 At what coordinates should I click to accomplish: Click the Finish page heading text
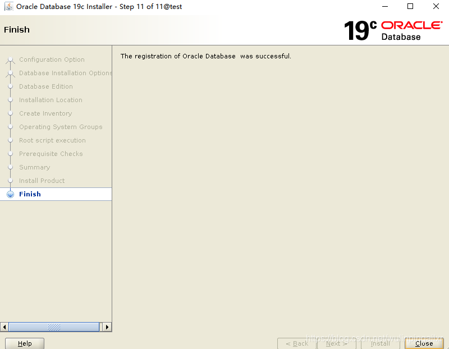coord(17,30)
